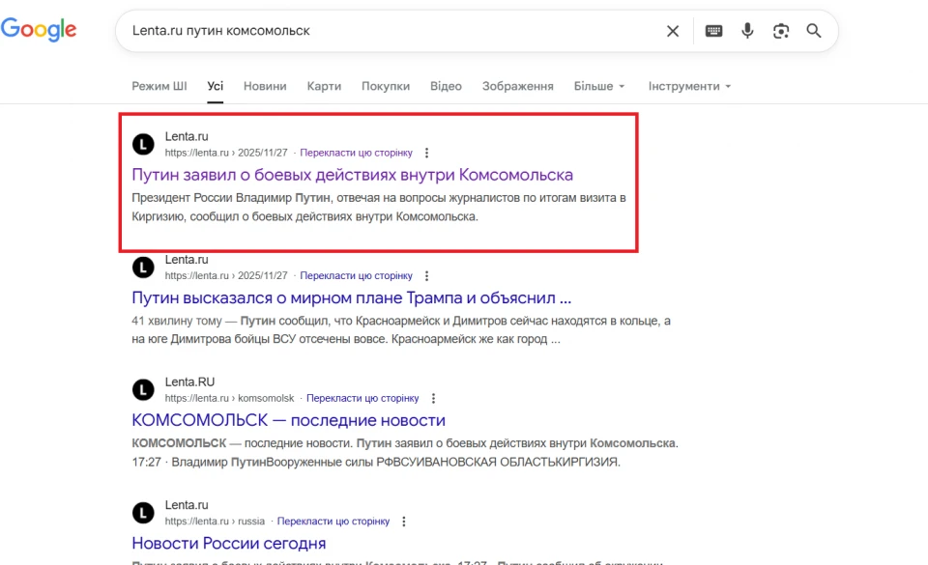
Task: Click 'Перекласти цю сторінку' for first result
Action: click(356, 153)
